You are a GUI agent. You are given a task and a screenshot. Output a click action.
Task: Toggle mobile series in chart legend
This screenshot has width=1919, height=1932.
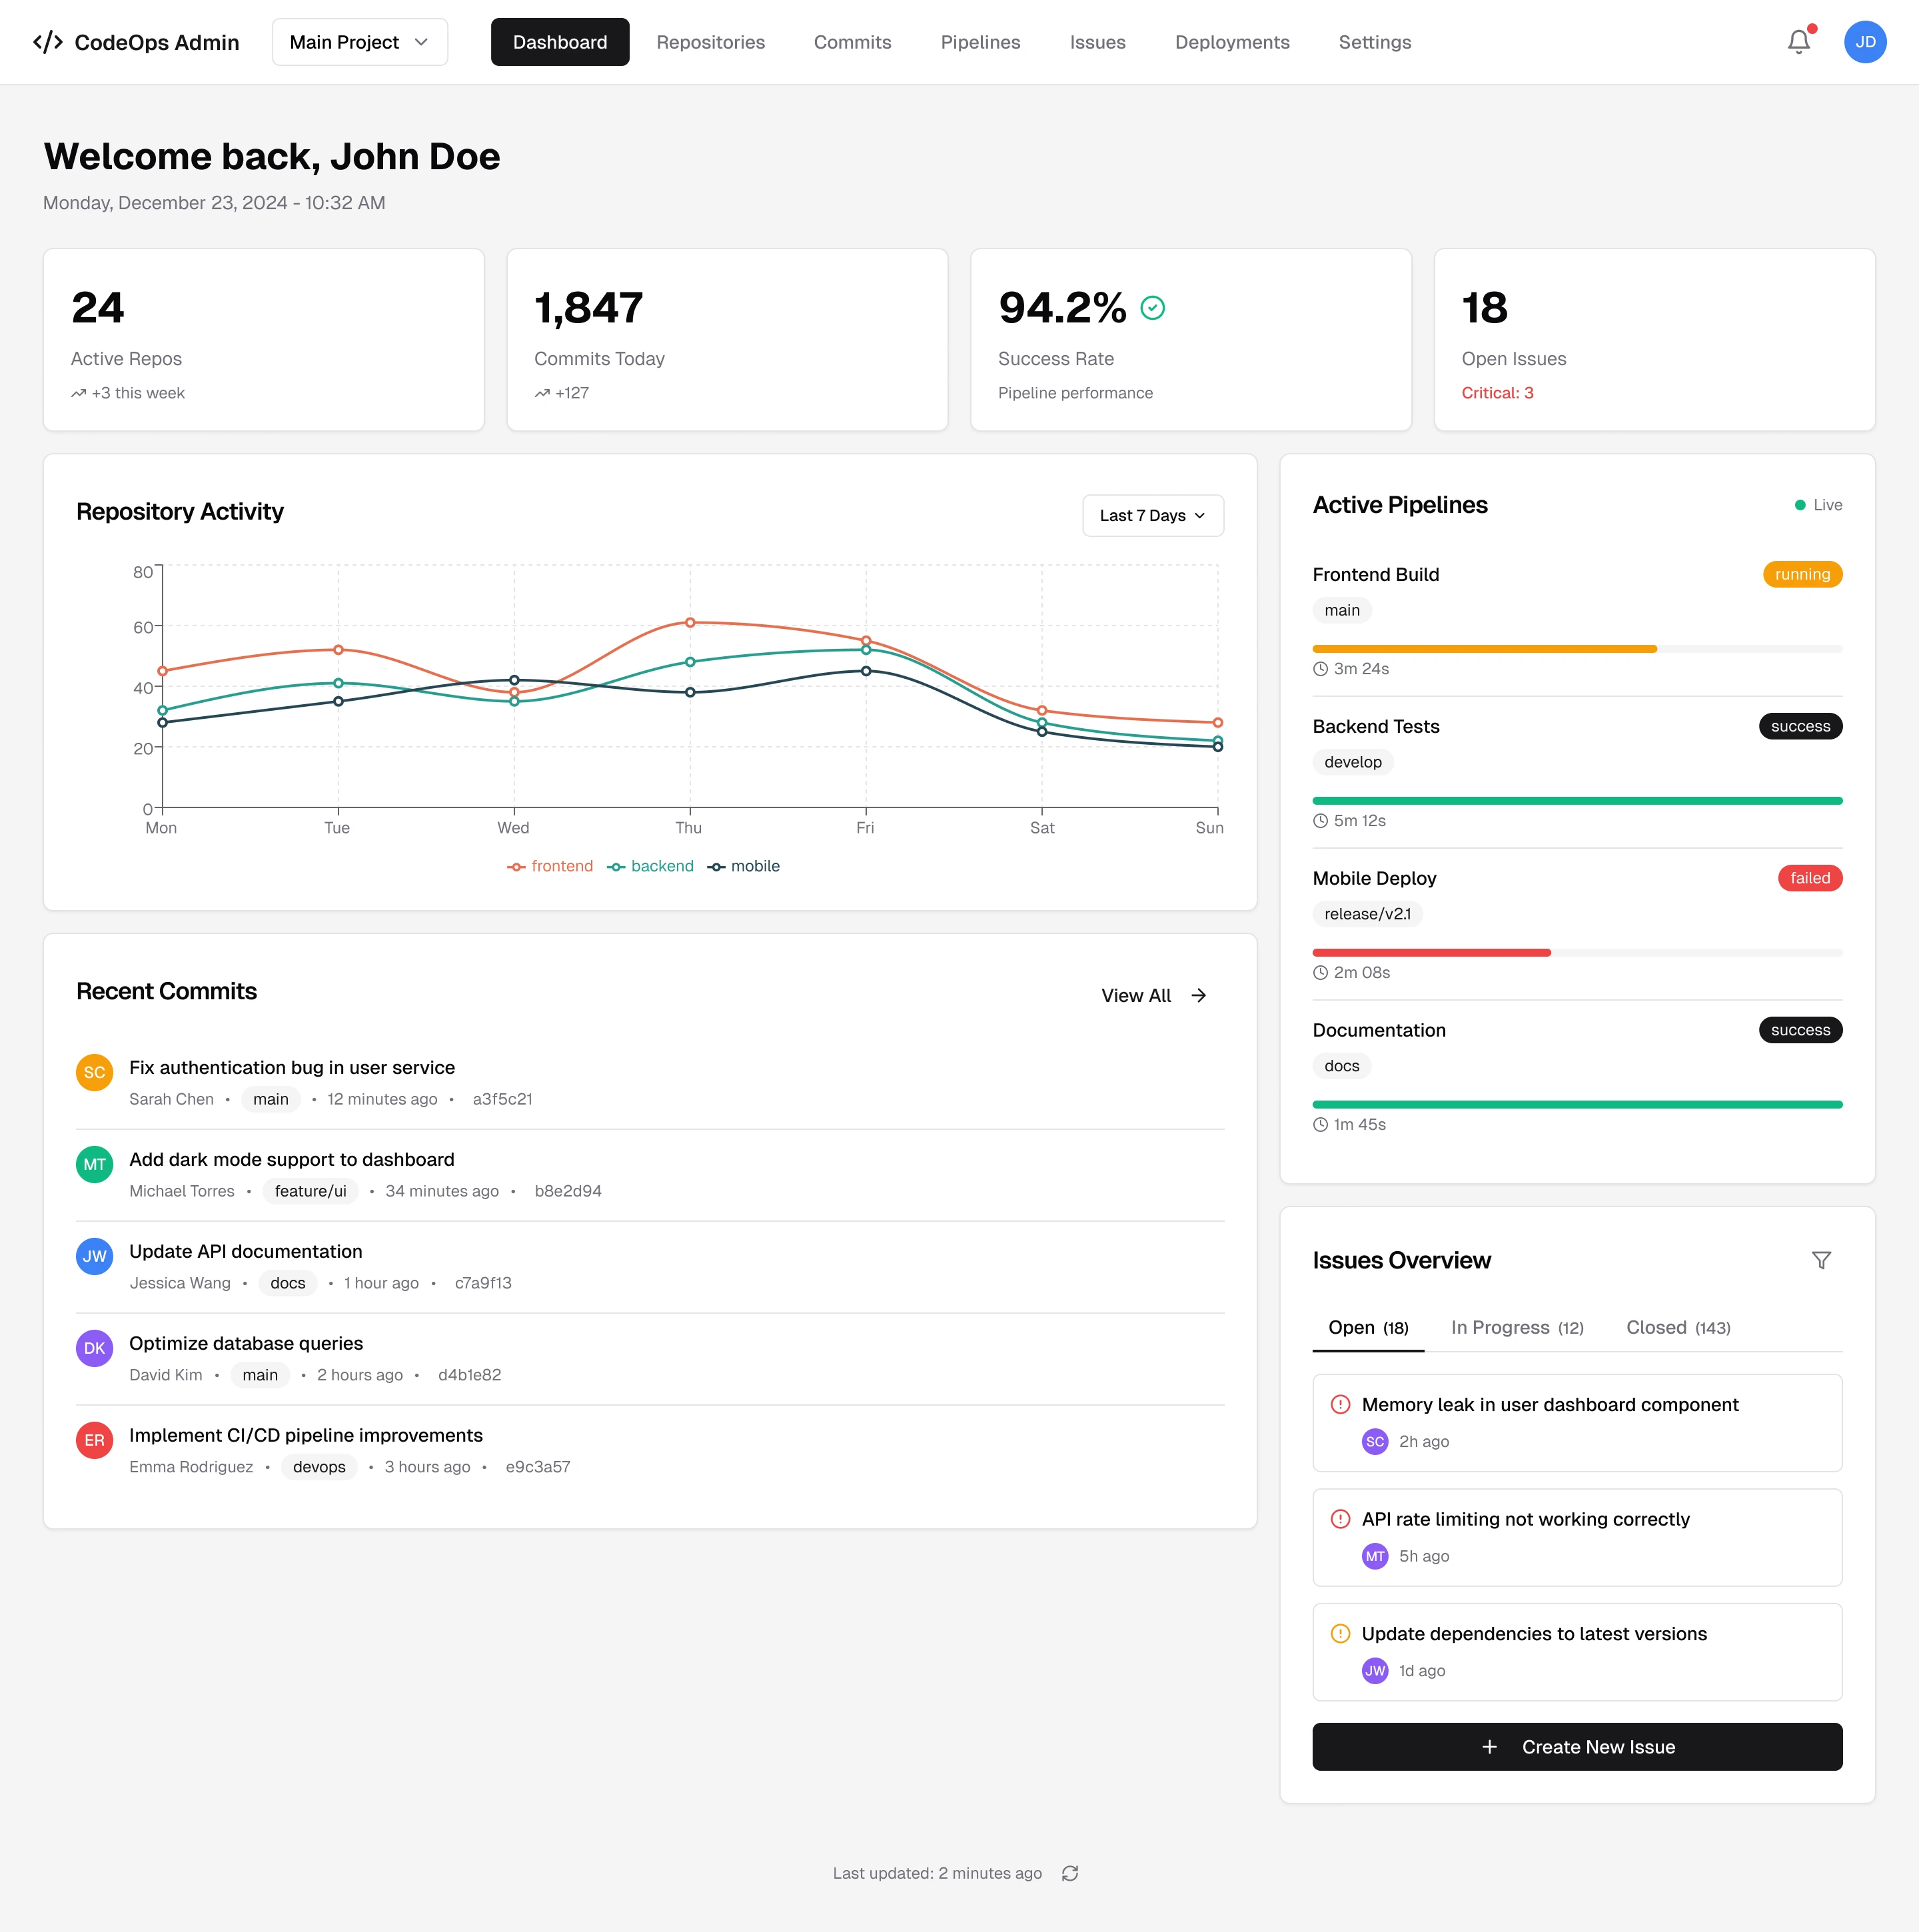pos(744,866)
